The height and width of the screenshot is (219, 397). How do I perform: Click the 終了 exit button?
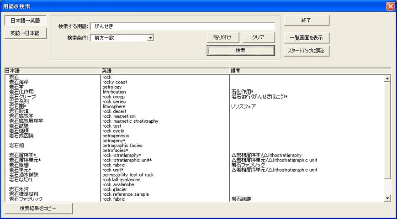[x=306, y=21]
